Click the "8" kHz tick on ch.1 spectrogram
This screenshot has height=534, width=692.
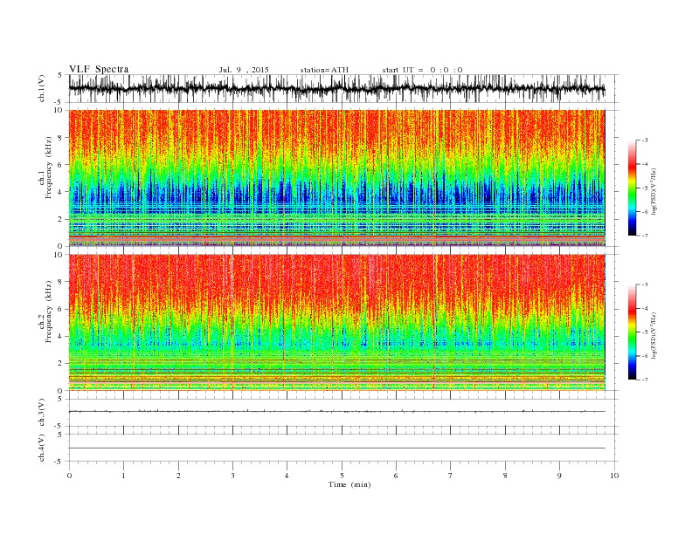tap(60, 138)
